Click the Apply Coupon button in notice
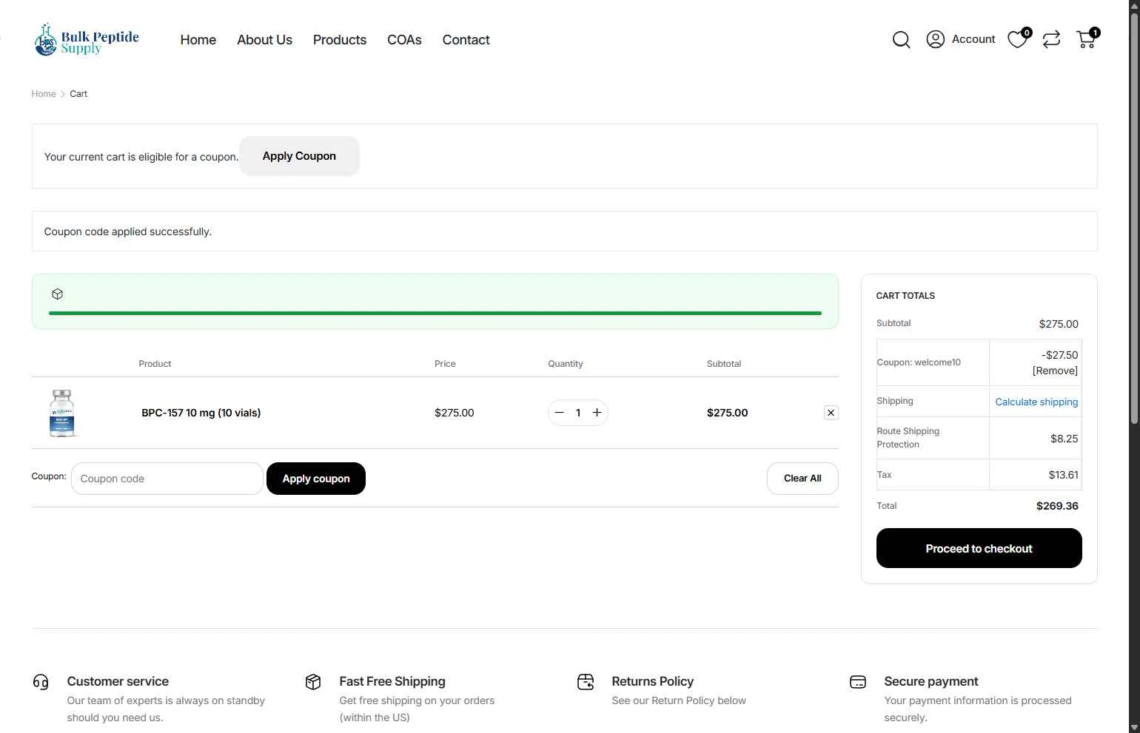This screenshot has height=733, width=1140. click(299, 156)
